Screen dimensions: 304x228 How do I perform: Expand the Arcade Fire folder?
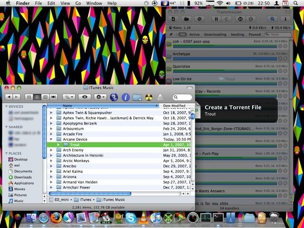51,134
